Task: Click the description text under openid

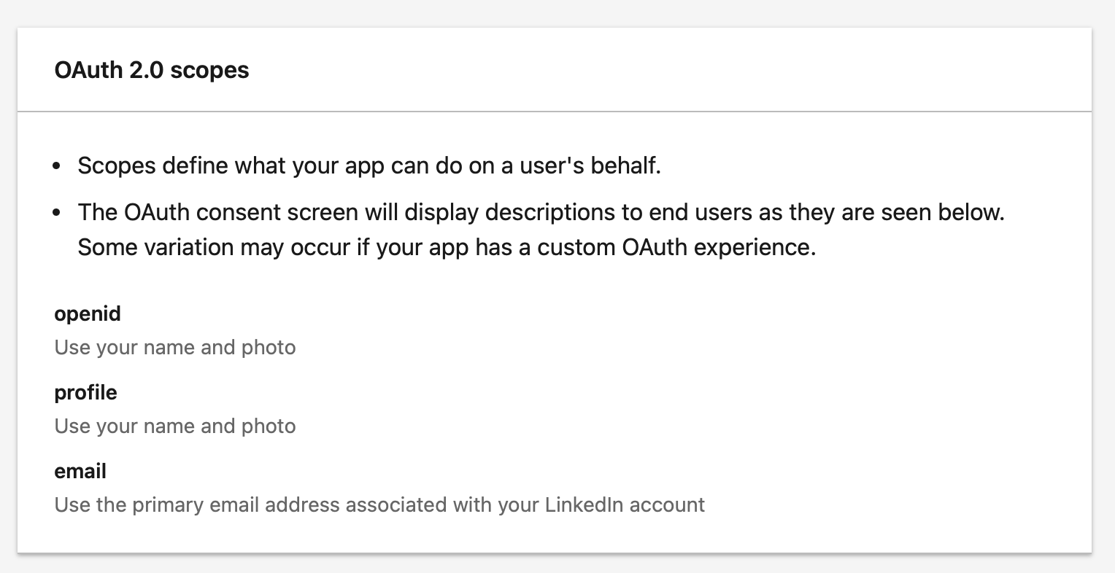Action: click(x=175, y=347)
